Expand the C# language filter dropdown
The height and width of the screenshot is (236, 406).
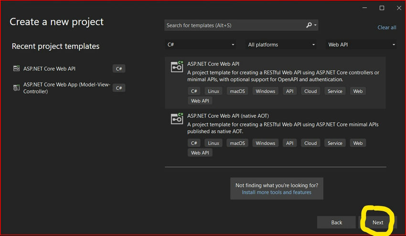(201, 44)
